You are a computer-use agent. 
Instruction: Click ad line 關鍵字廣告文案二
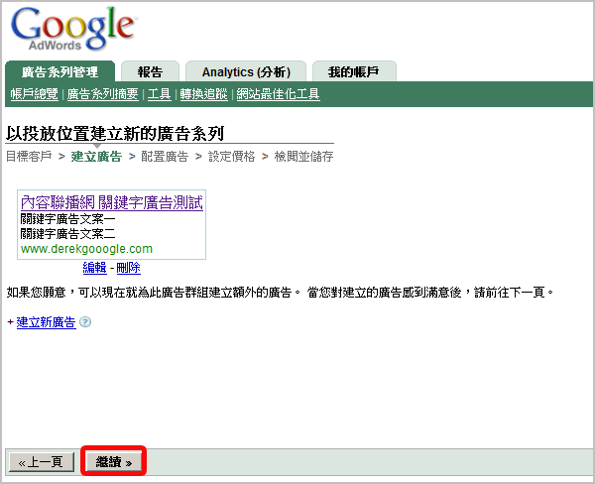(x=67, y=233)
